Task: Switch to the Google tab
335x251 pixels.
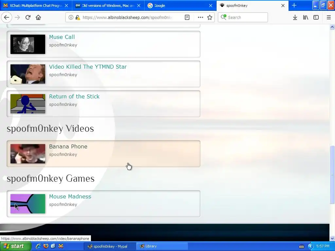Action: (180, 6)
